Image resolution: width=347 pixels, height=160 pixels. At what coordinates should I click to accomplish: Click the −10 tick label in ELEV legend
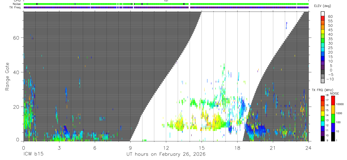[x=330, y=79]
